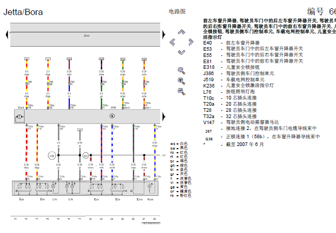Click the sw = 黑色 color code entry
This screenshot has height=233, width=336.
[x=179, y=148]
